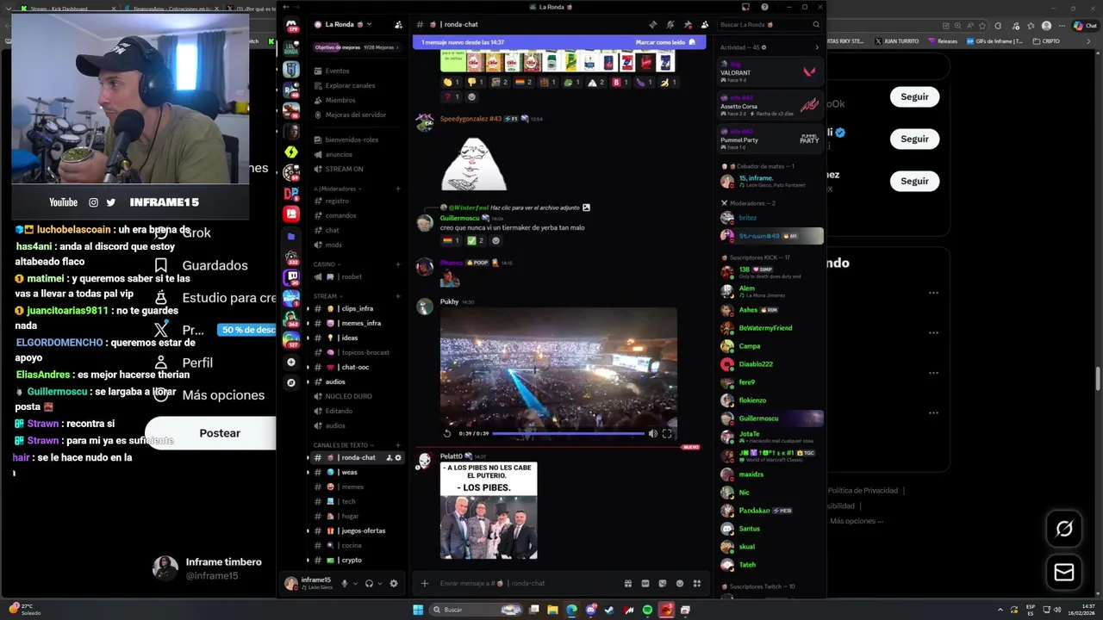Open La Ronda server name dropdown

pyautogui.click(x=343, y=24)
